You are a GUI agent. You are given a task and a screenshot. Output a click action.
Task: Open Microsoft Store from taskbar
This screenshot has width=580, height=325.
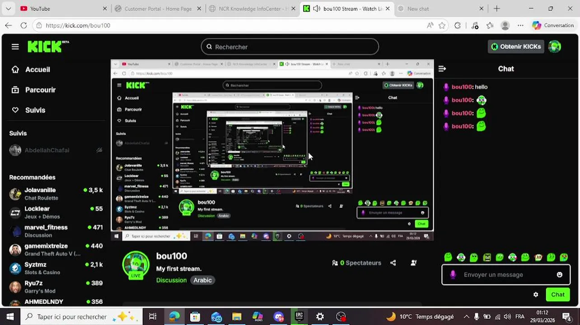tap(195, 316)
